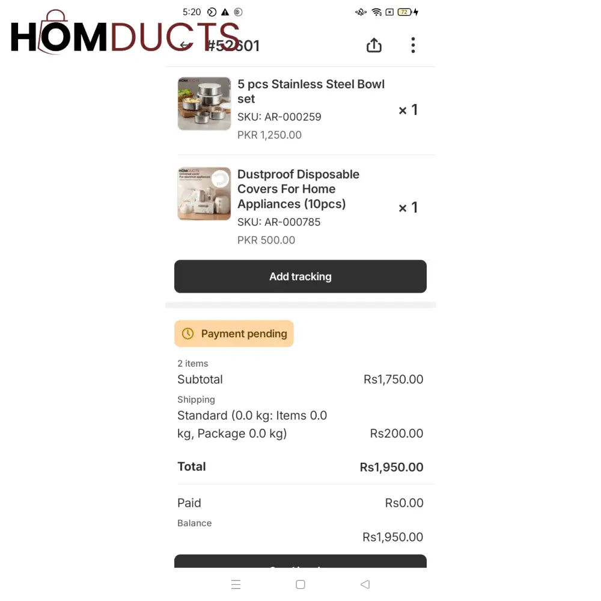Tap the battery indicator in status bar
This screenshot has width=601, height=601.
[404, 12]
